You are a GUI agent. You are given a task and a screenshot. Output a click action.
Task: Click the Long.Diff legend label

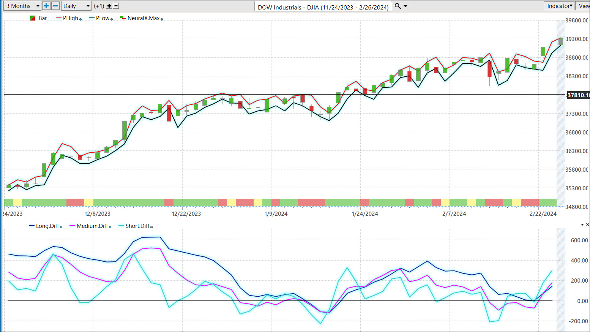point(47,226)
